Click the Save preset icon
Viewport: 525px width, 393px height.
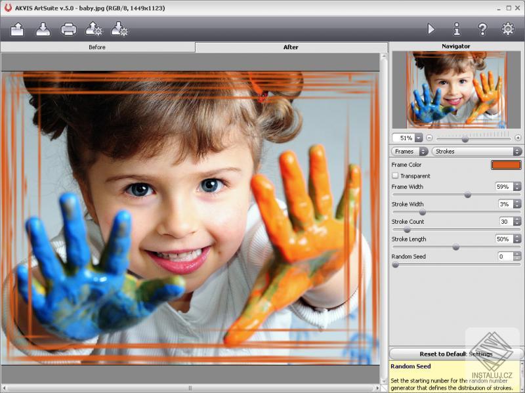point(119,29)
